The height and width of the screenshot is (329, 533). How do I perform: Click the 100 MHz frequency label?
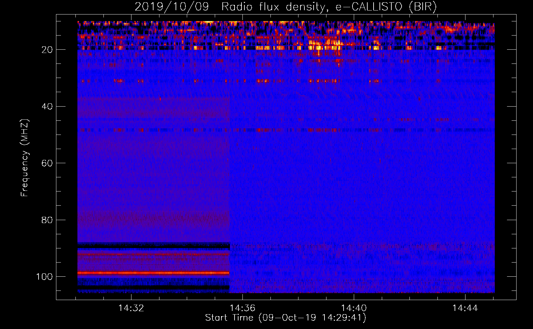pyautogui.click(x=44, y=277)
